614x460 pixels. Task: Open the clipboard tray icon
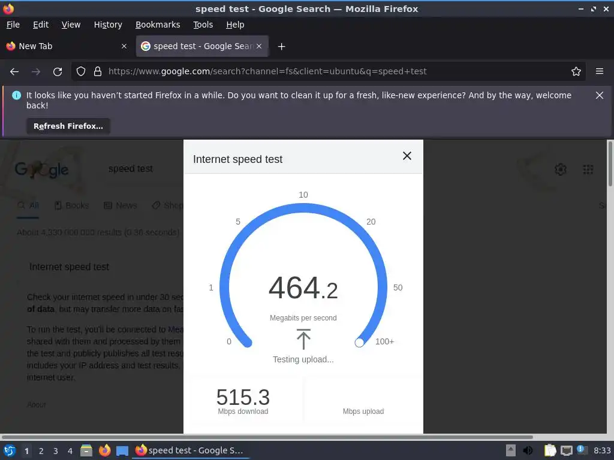click(x=550, y=450)
